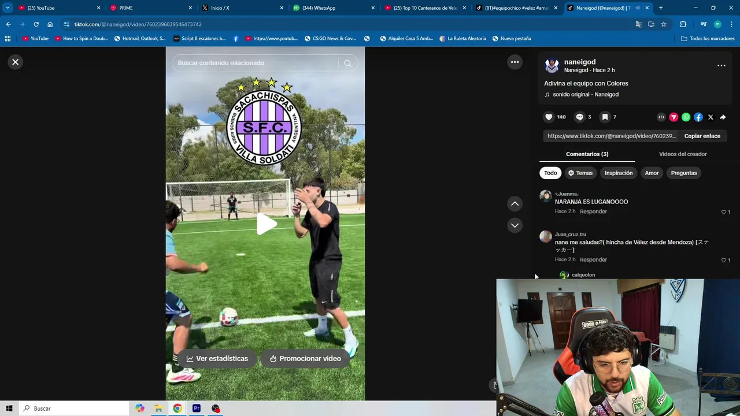740x416 pixels.
Task: Open comments via the speech bubble icon
Action: 579,117
